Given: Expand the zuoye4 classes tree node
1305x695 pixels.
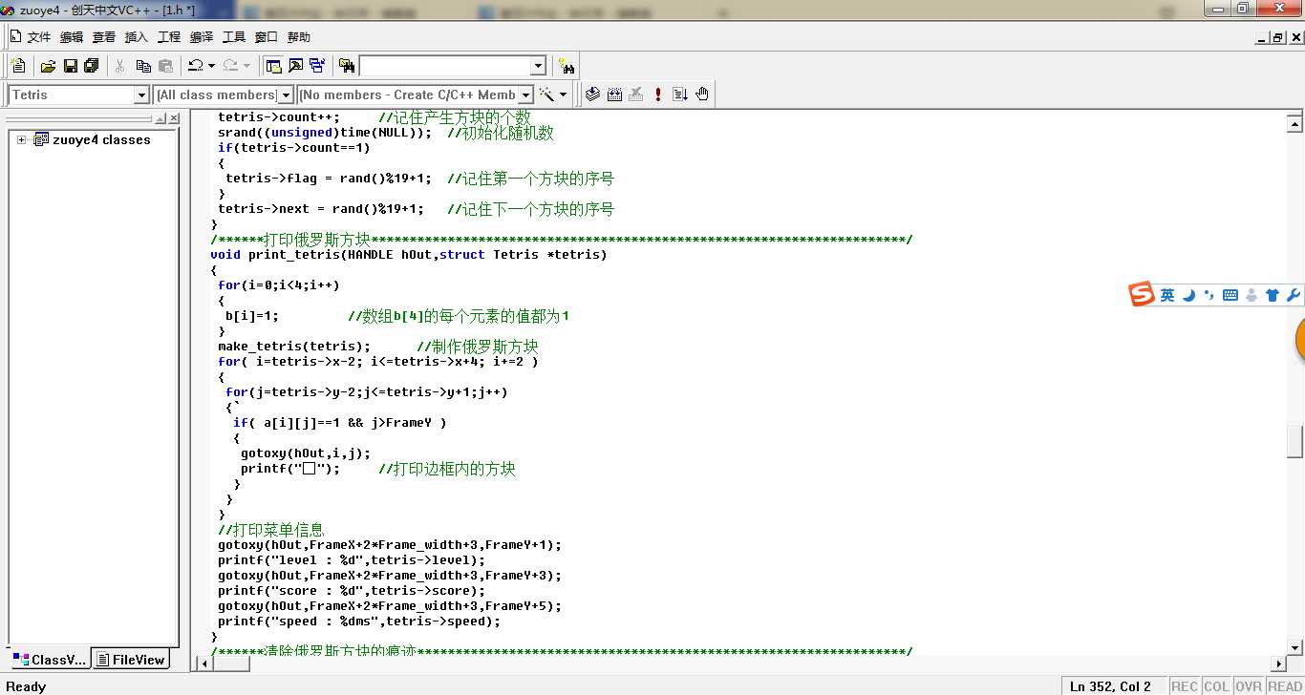Looking at the screenshot, I should tap(22, 139).
